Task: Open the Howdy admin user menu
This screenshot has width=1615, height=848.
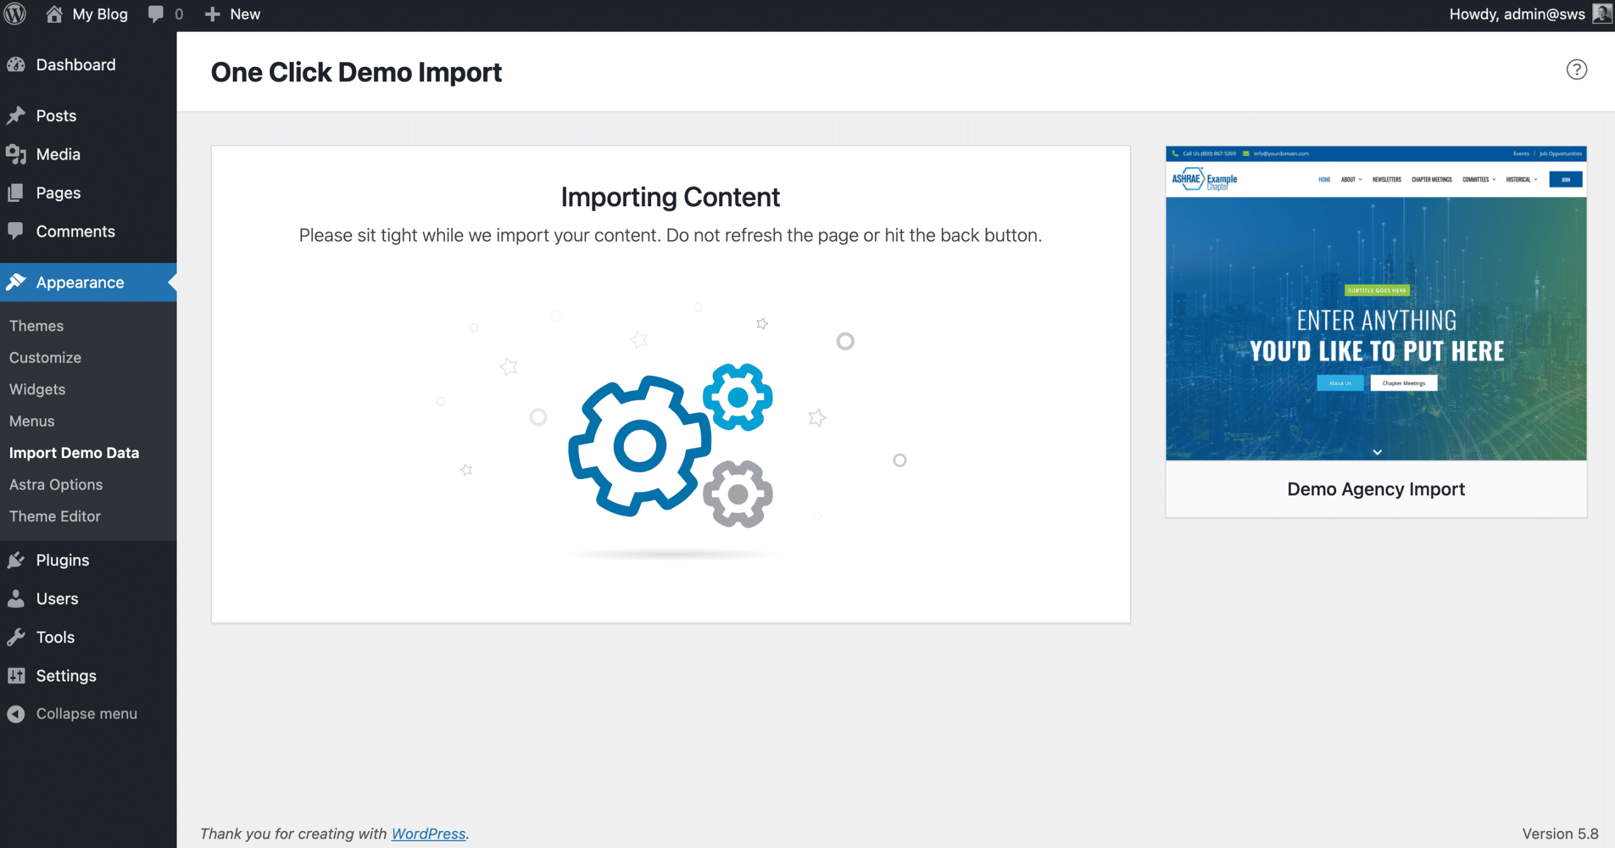Action: (x=1517, y=14)
